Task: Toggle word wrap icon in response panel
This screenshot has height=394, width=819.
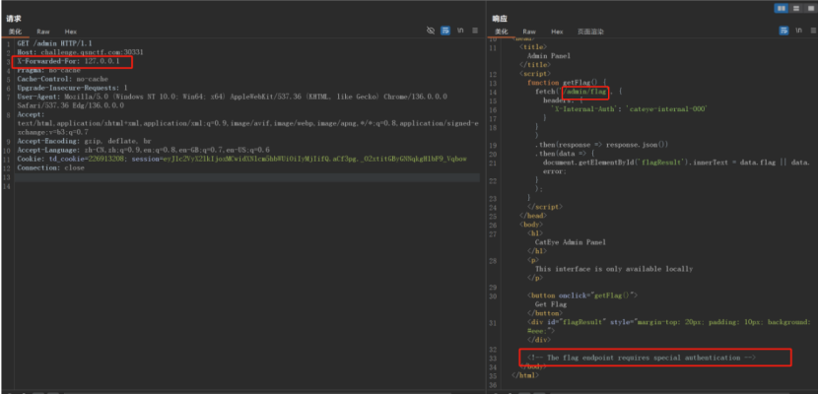Action: point(784,31)
